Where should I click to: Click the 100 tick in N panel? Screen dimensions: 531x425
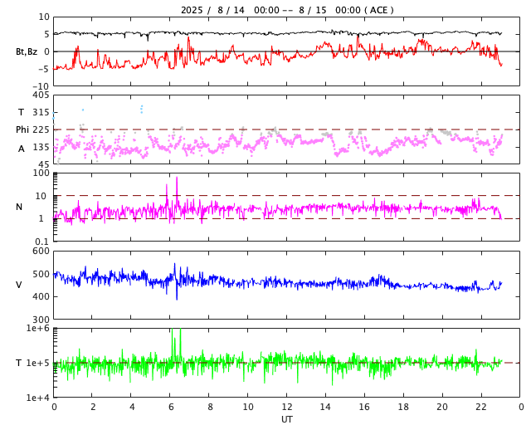[41, 173]
